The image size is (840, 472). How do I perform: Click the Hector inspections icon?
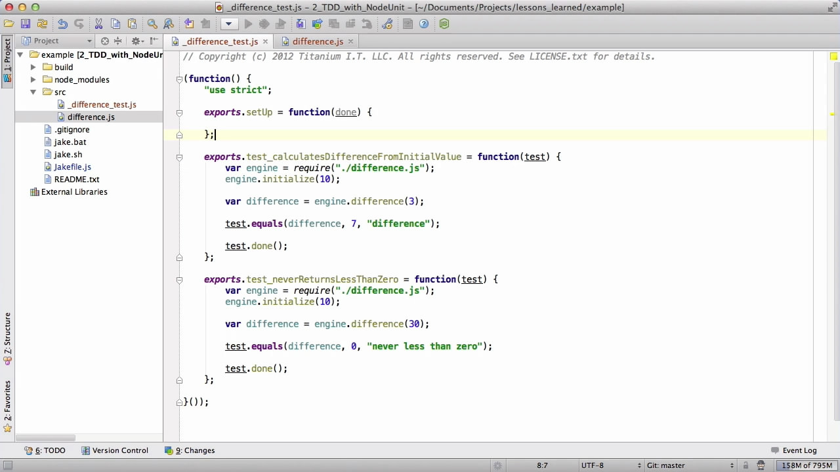(761, 465)
